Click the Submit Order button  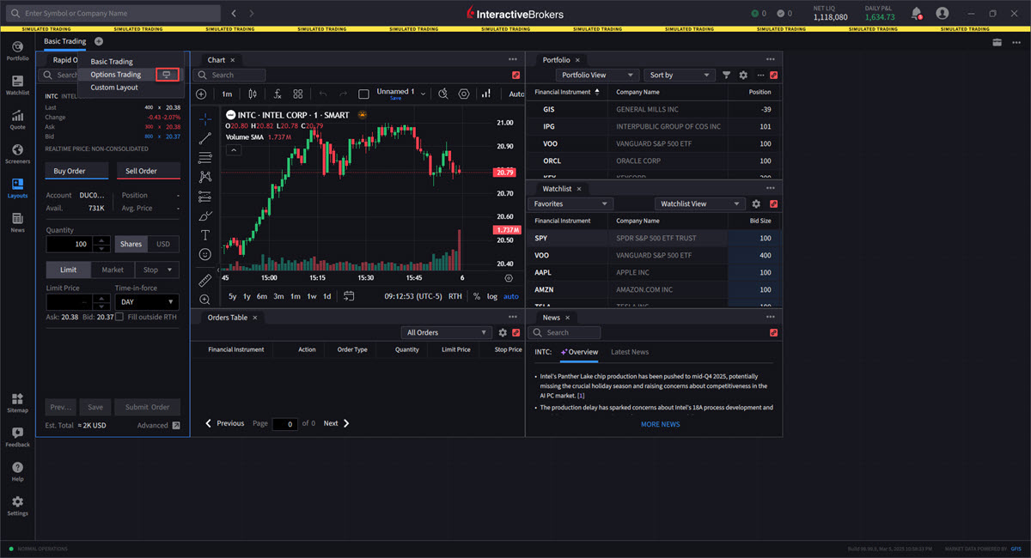coord(148,407)
